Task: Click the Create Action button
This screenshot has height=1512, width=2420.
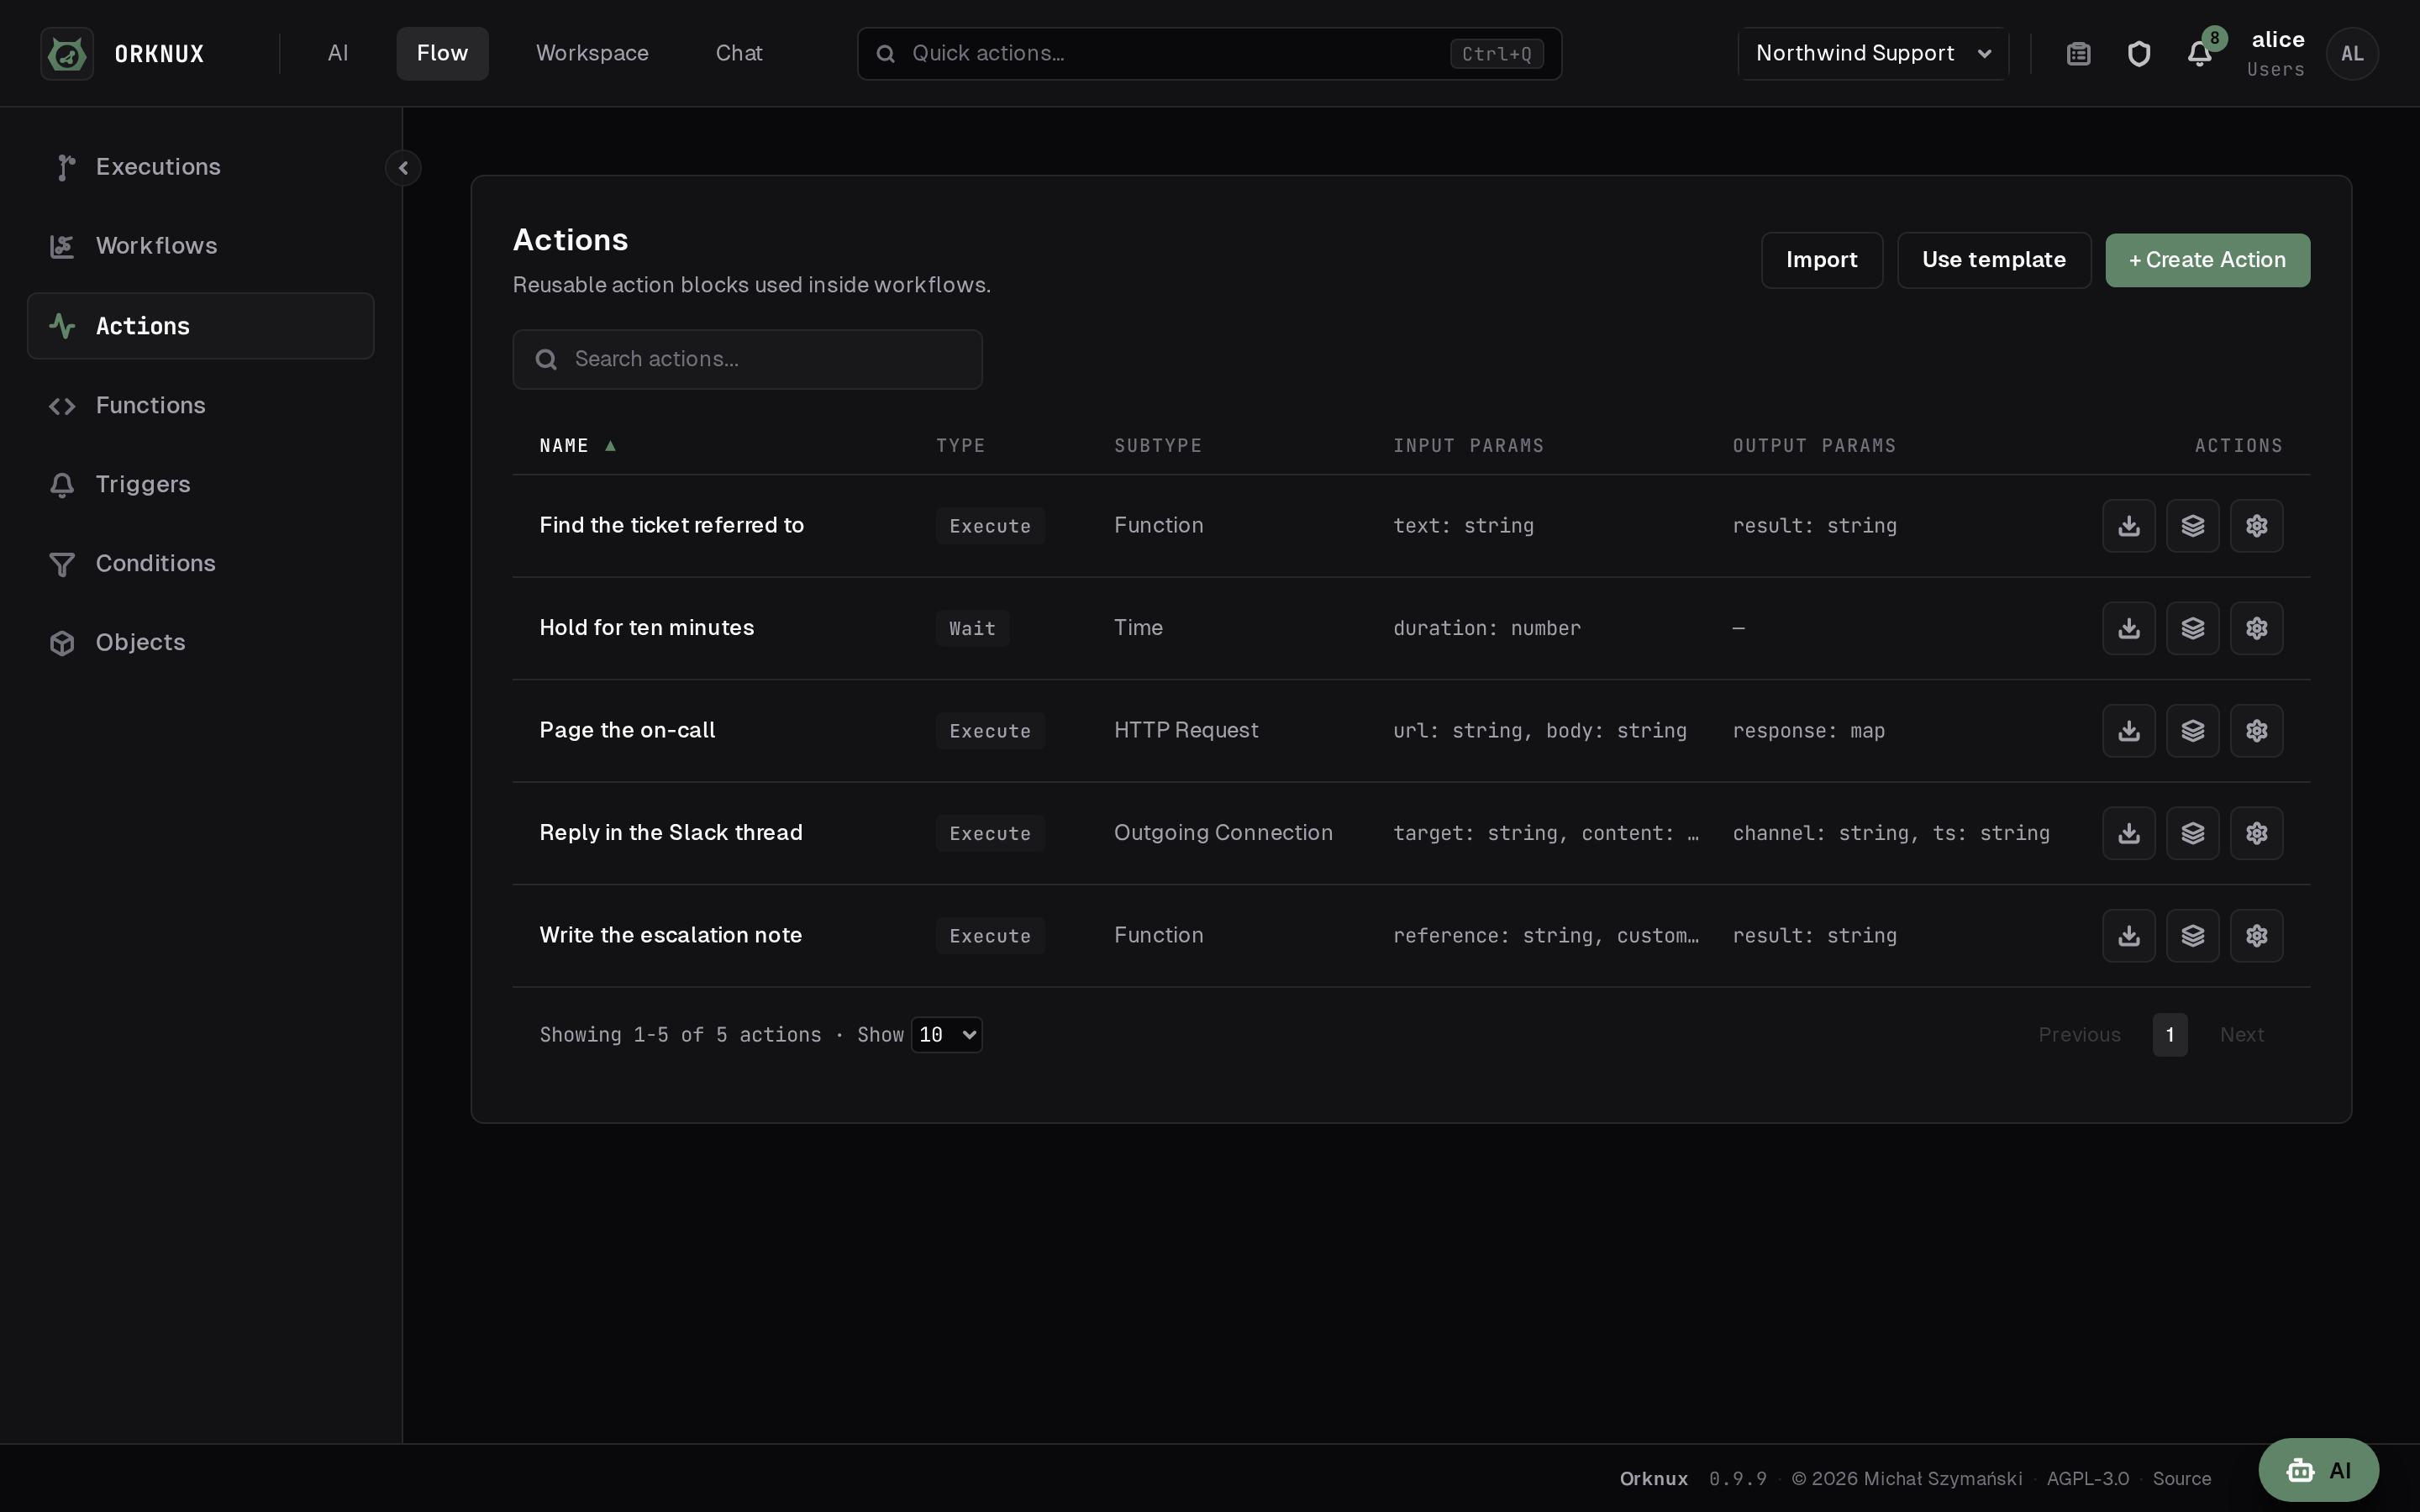Action: [x=2207, y=260]
